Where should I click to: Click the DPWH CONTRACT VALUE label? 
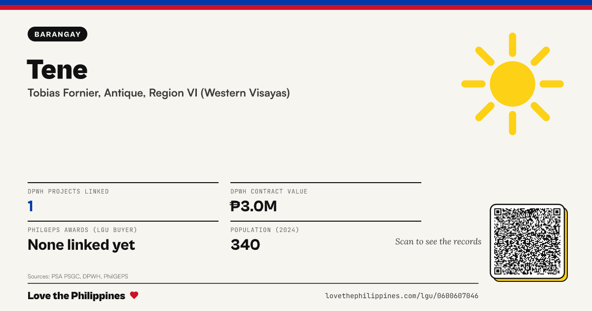click(x=269, y=192)
